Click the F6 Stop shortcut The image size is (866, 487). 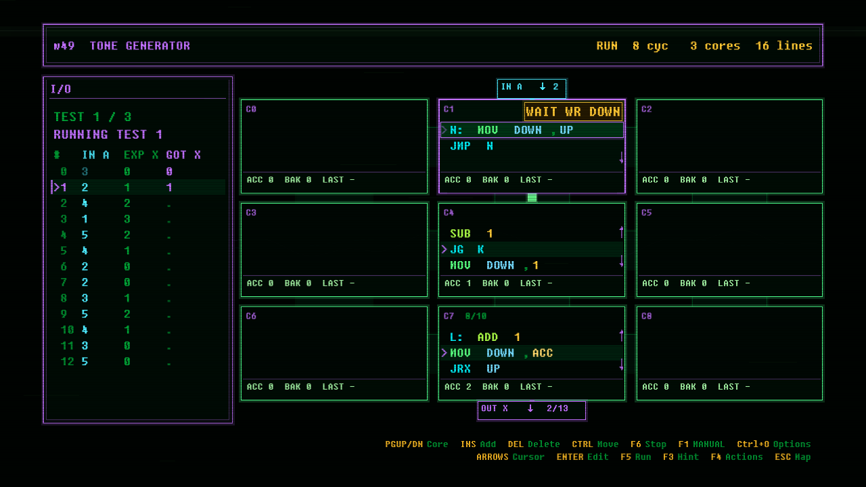click(648, 444)
